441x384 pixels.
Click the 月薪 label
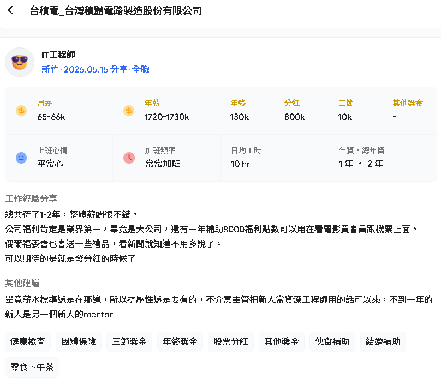[44, 103]
